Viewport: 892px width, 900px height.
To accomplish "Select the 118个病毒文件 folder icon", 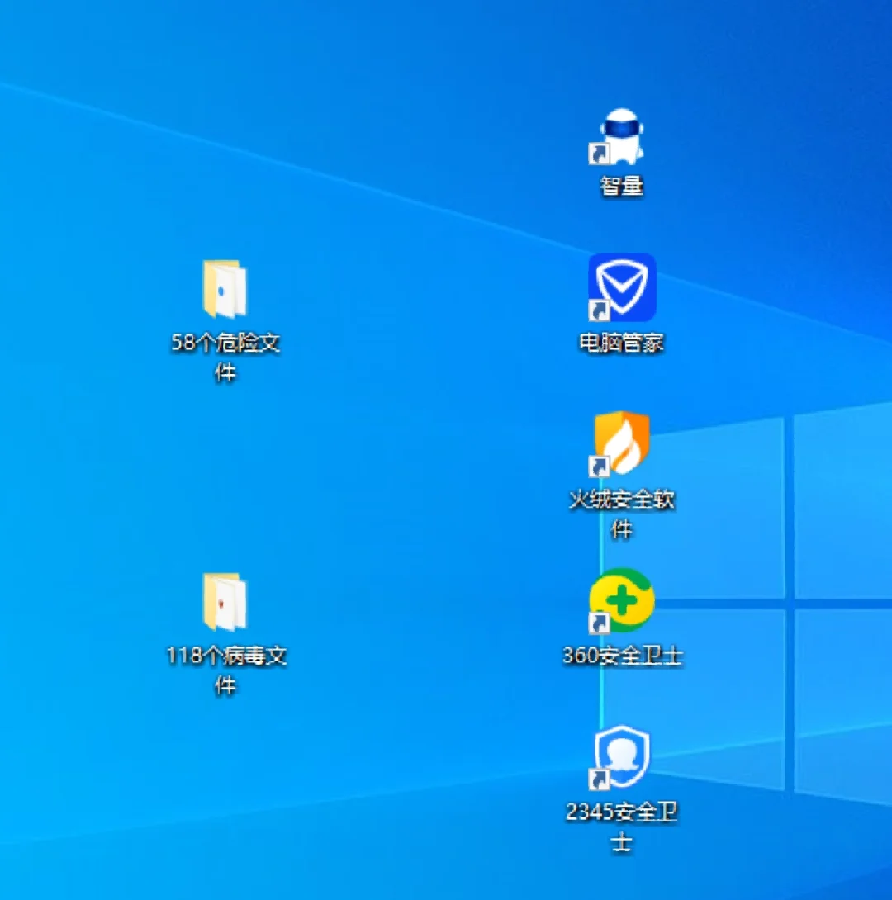I will point(225,601).
